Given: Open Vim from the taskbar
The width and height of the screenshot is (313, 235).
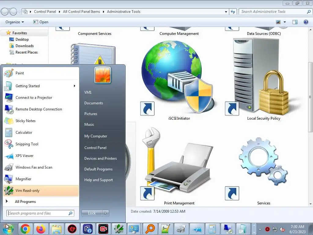Looking at the screenshot, I should click(119, 229).
